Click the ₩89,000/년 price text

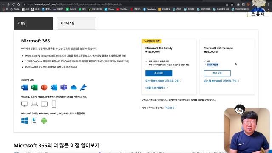211,52
